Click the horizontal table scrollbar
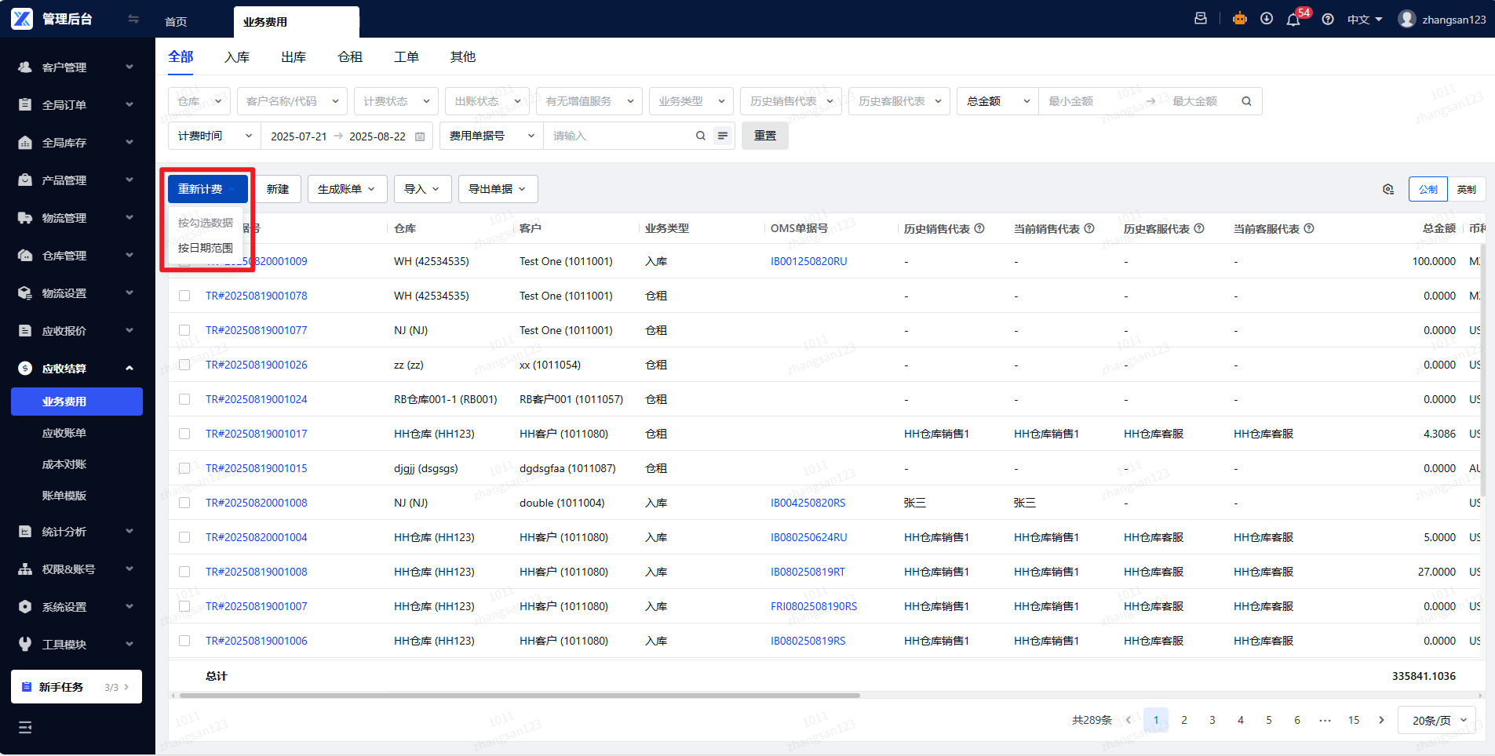 pos(518,696)
